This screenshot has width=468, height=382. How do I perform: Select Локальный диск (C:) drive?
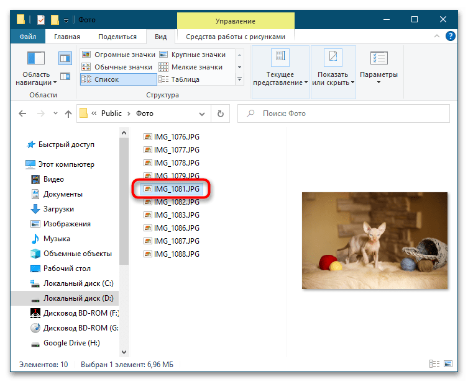click(72, 283)
